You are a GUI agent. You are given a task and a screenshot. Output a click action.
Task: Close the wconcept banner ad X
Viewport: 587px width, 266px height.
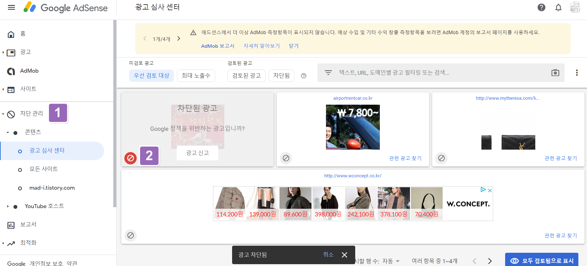(490, 191)
